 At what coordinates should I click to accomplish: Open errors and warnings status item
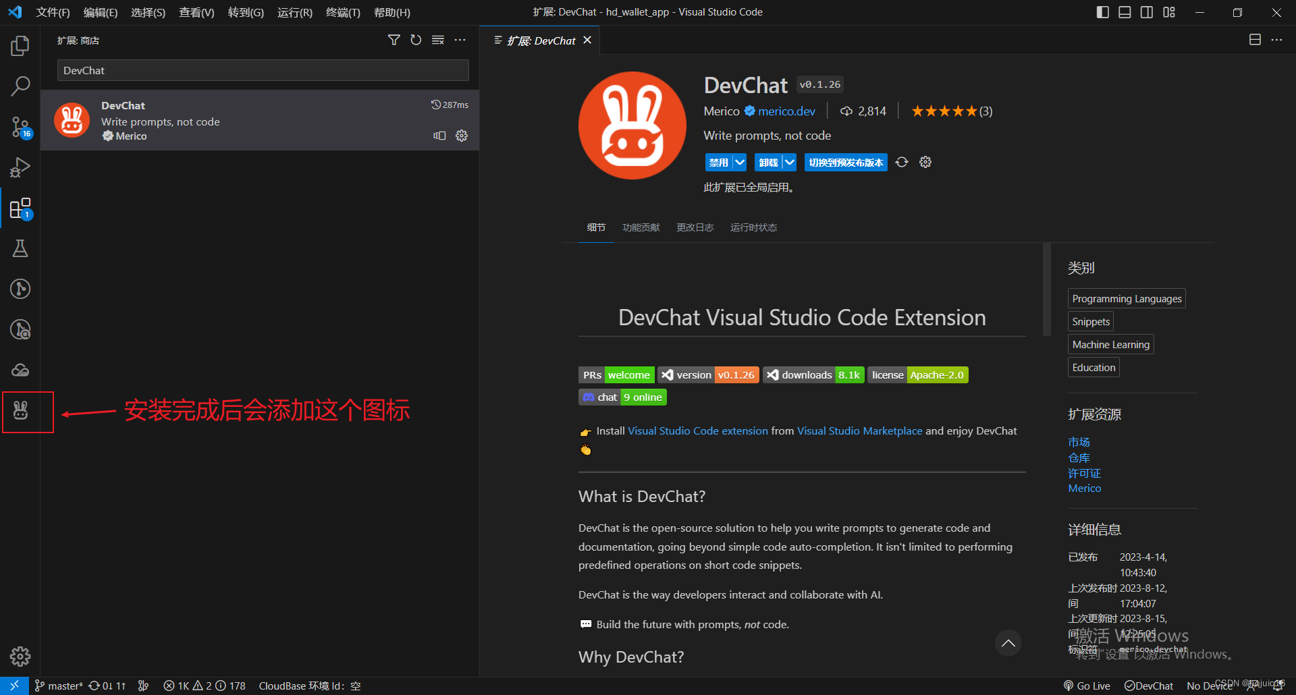click(x=205, y=686)
